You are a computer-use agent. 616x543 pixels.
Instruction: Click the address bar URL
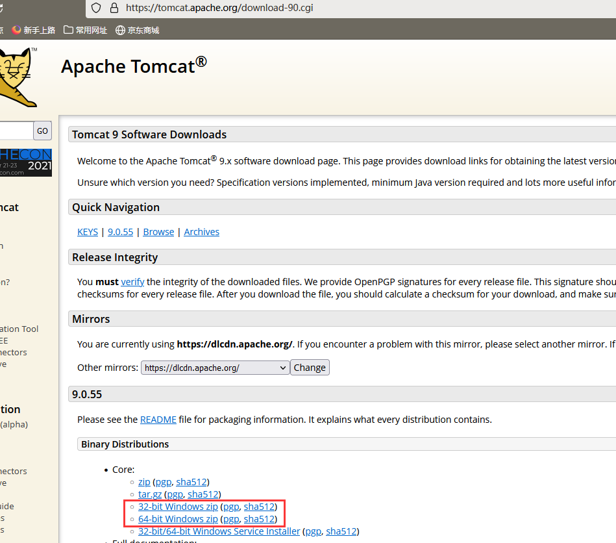point(219,8)
